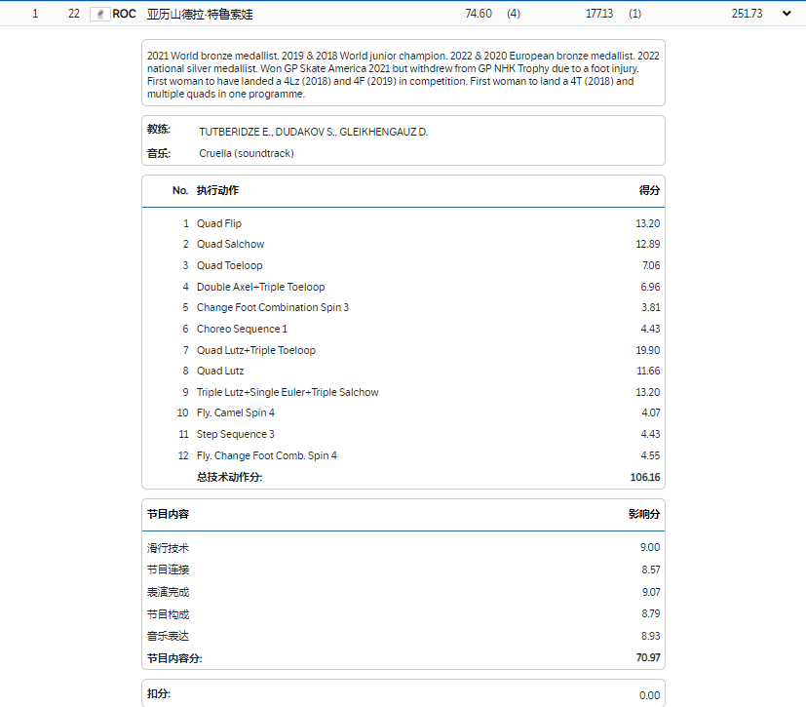Screen dimensions: 806x707
Task: Click skater name 亚历山德拉·特鲁索娃
Action: [200, 14]
